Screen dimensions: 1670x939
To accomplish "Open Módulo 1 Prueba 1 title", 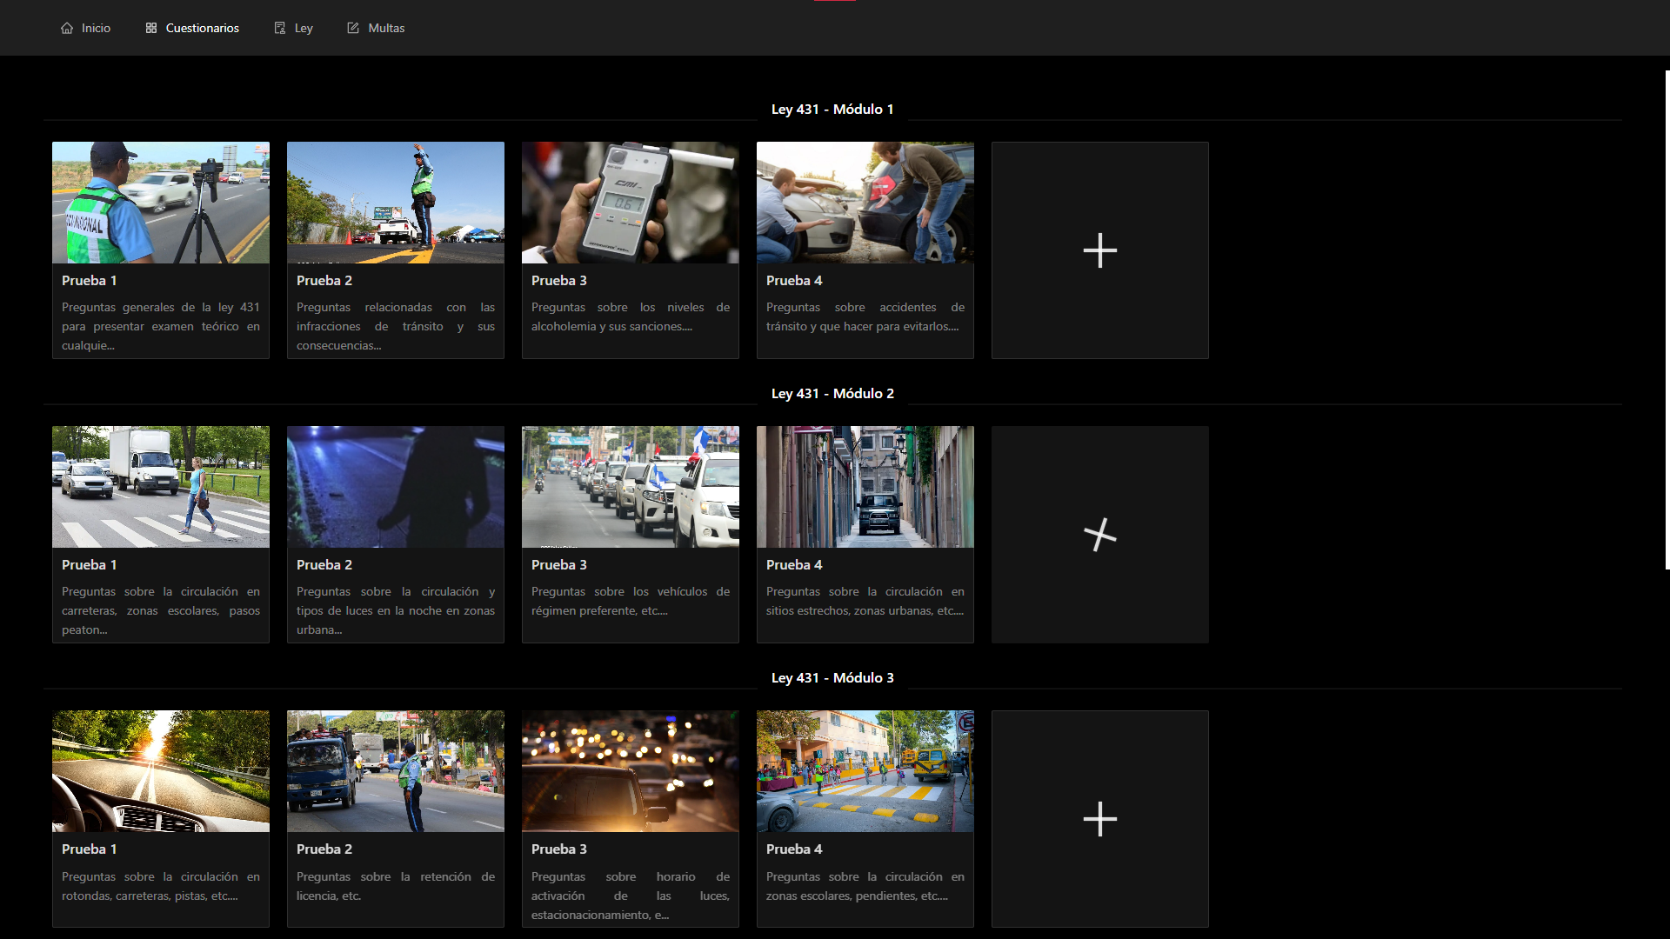I will (89, 280).
